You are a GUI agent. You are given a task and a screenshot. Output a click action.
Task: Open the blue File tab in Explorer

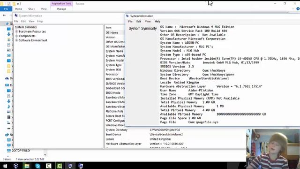pos(6,9)
